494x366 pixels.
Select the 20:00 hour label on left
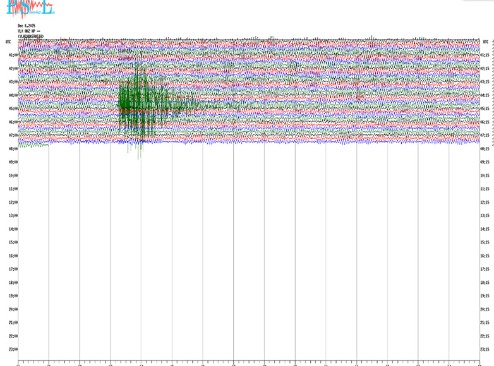12,309
